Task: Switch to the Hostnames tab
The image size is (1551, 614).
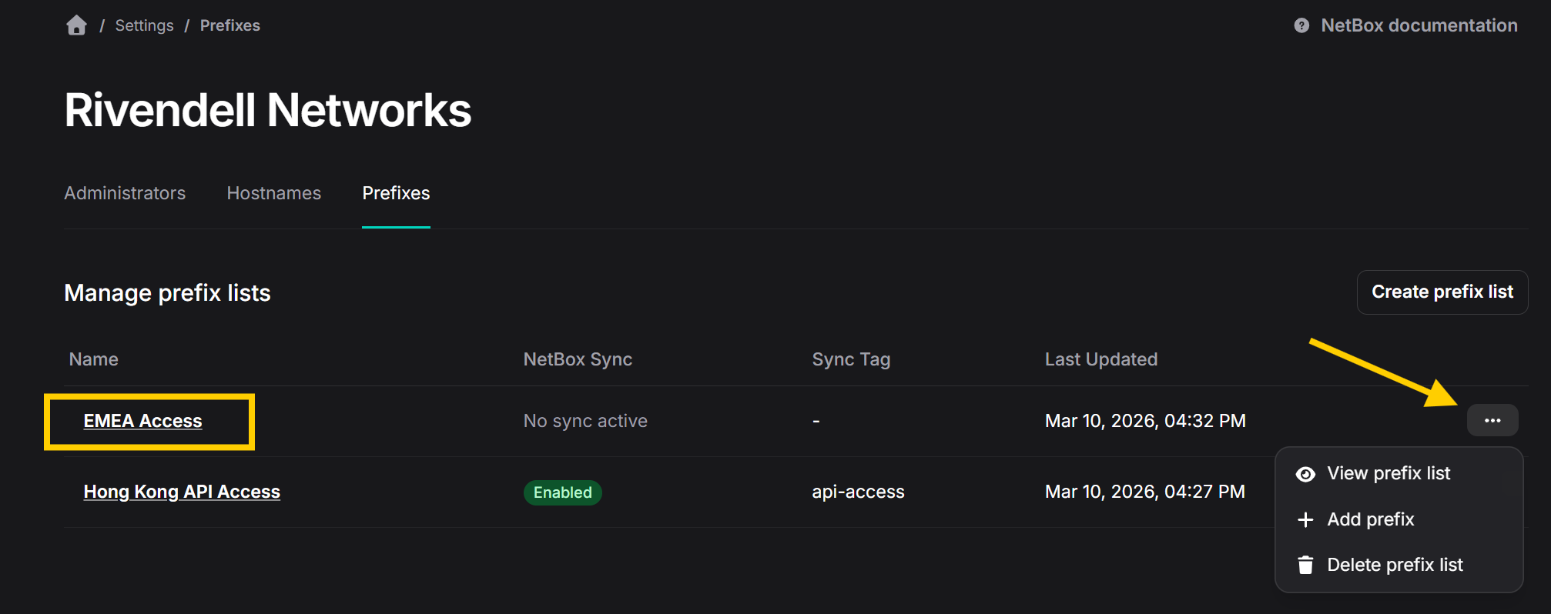Action: pos(273,193)
